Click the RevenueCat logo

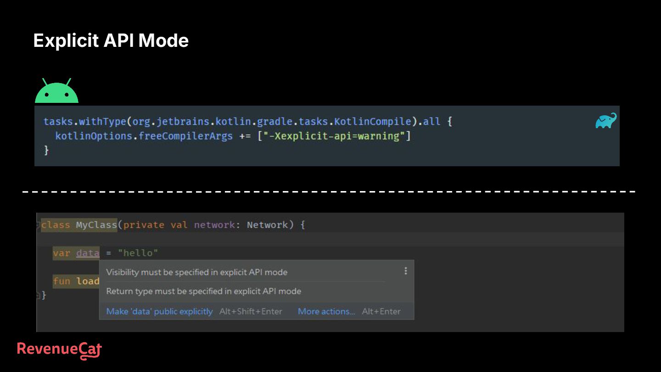click(59, 350)
